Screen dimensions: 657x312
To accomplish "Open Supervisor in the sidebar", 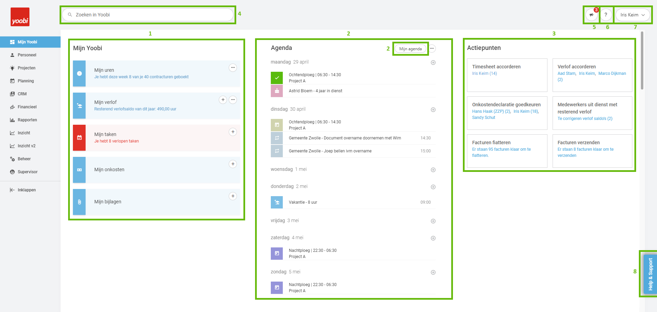I will (x=30, y=172).
